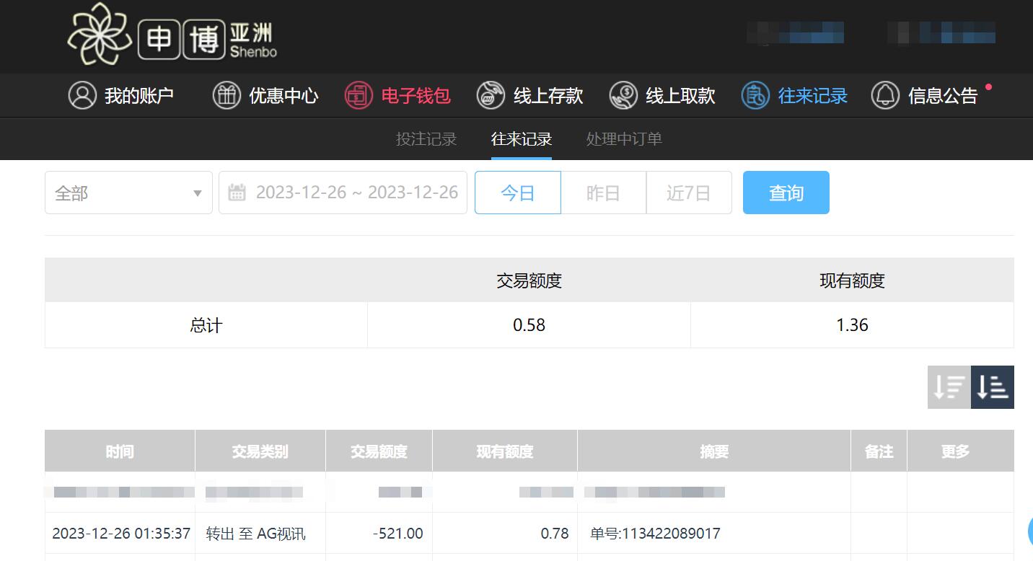Image resolution: width=1033 pixels, height=561 pixels.
Task: Click the 摘要 column header
Action: [714, 451]
